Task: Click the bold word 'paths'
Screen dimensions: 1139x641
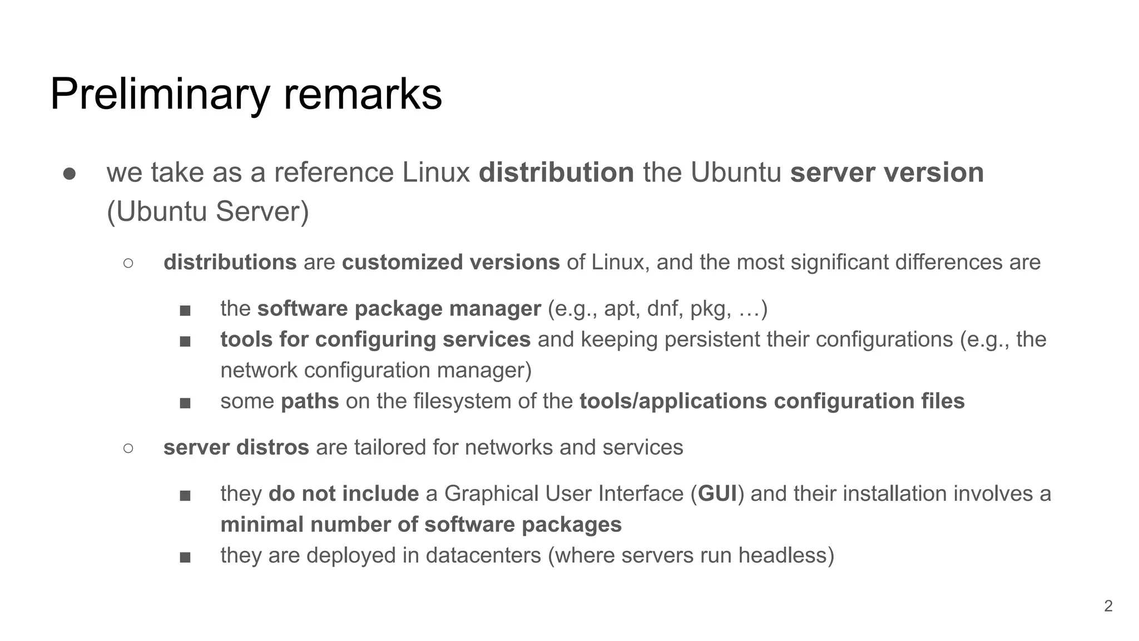Action: click(310, 401)
